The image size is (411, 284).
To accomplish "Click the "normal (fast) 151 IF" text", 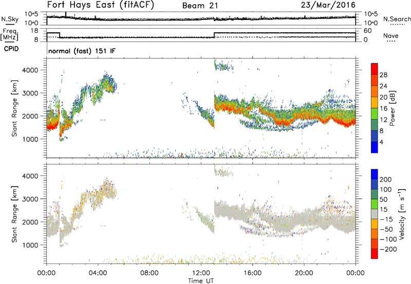I will point(82,51).
